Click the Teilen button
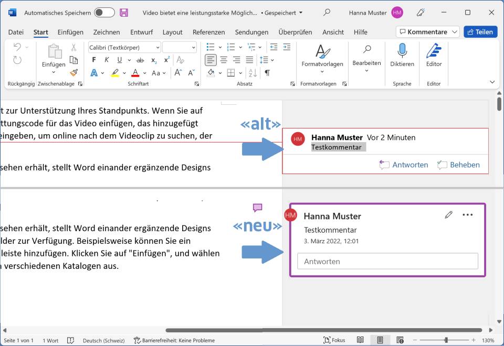The height and width of the screenshot is (346, 504). pyautogui.click(x=480, y=32)
